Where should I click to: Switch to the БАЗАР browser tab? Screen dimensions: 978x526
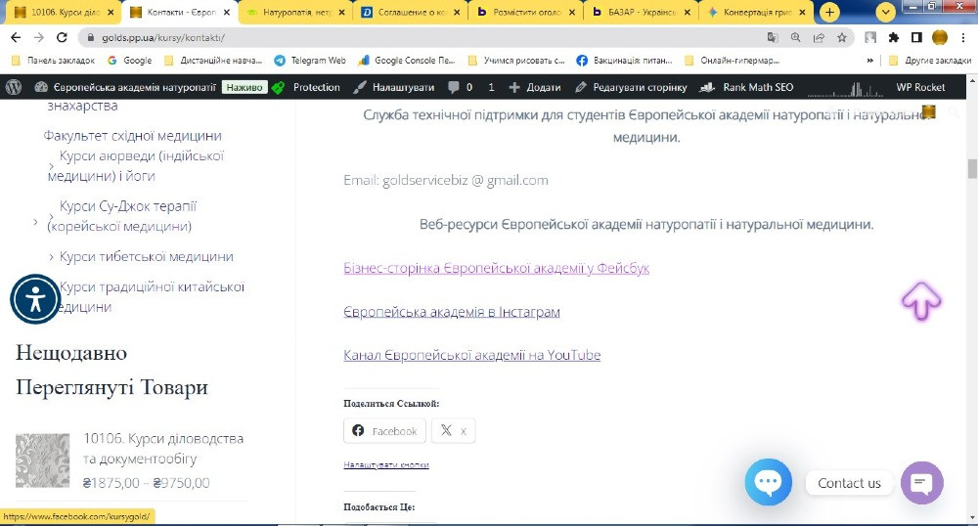click(x=644, y=12)
